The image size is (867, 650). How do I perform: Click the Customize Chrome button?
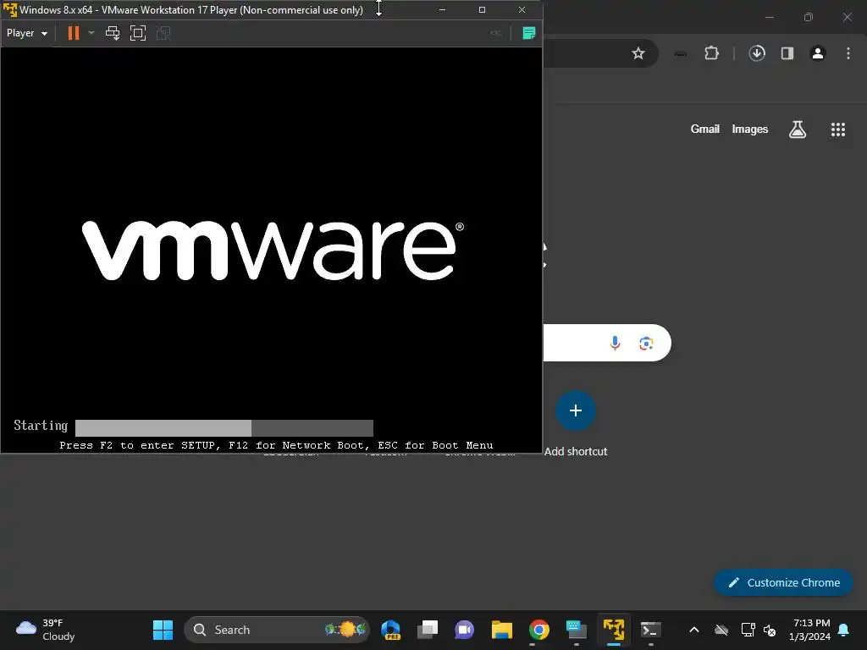click(x=783, y=582)
